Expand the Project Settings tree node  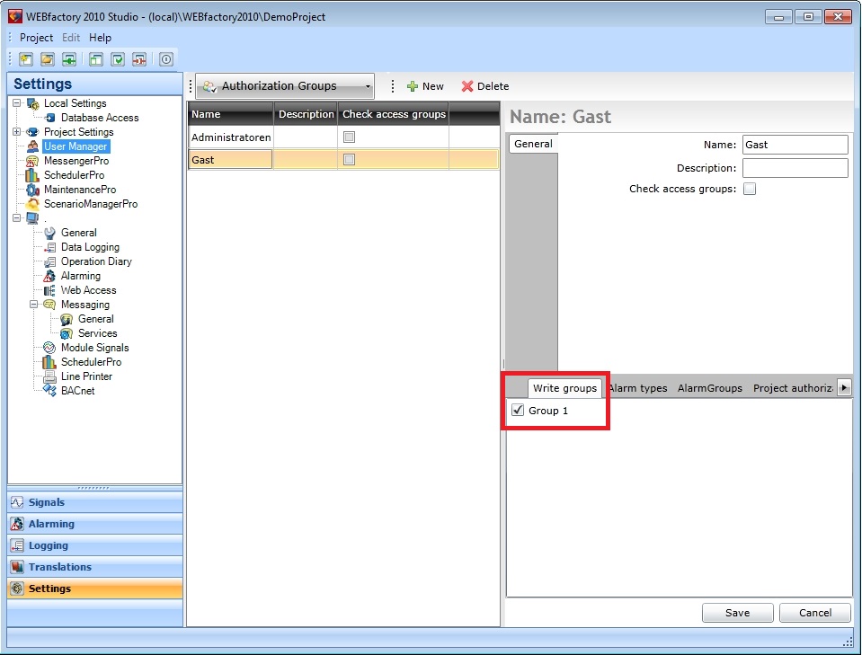tap(17, 132)
